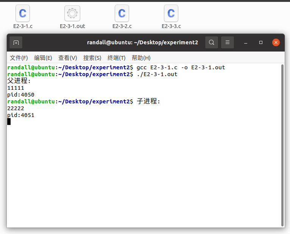Open the 编辑(E) menu
The height and width of the screenshot is (234, 290).
[43, 58]
